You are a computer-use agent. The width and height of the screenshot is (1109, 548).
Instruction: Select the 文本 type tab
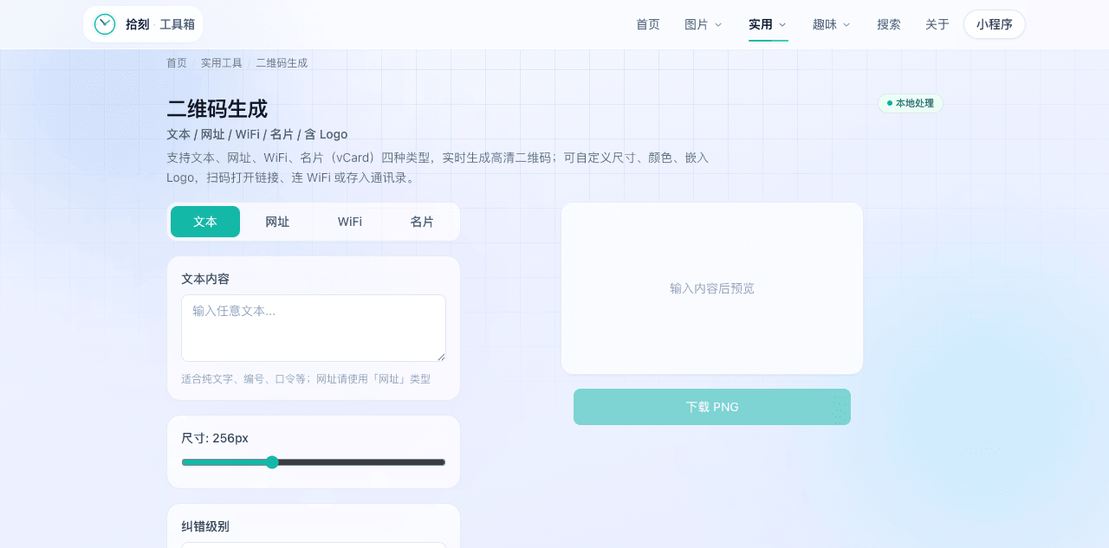(205, 222)
